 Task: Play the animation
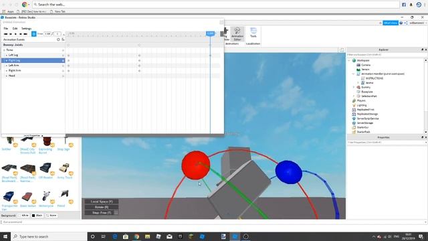click(x=15, y=34)
